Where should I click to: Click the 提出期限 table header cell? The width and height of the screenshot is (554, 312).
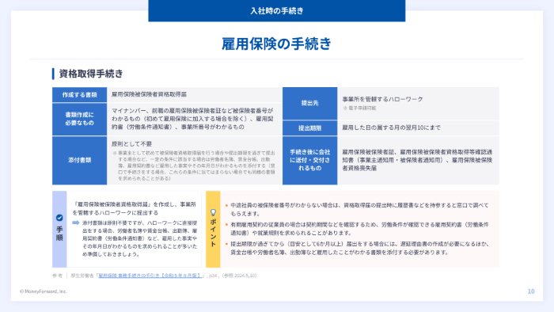click(x=310, y=128)
